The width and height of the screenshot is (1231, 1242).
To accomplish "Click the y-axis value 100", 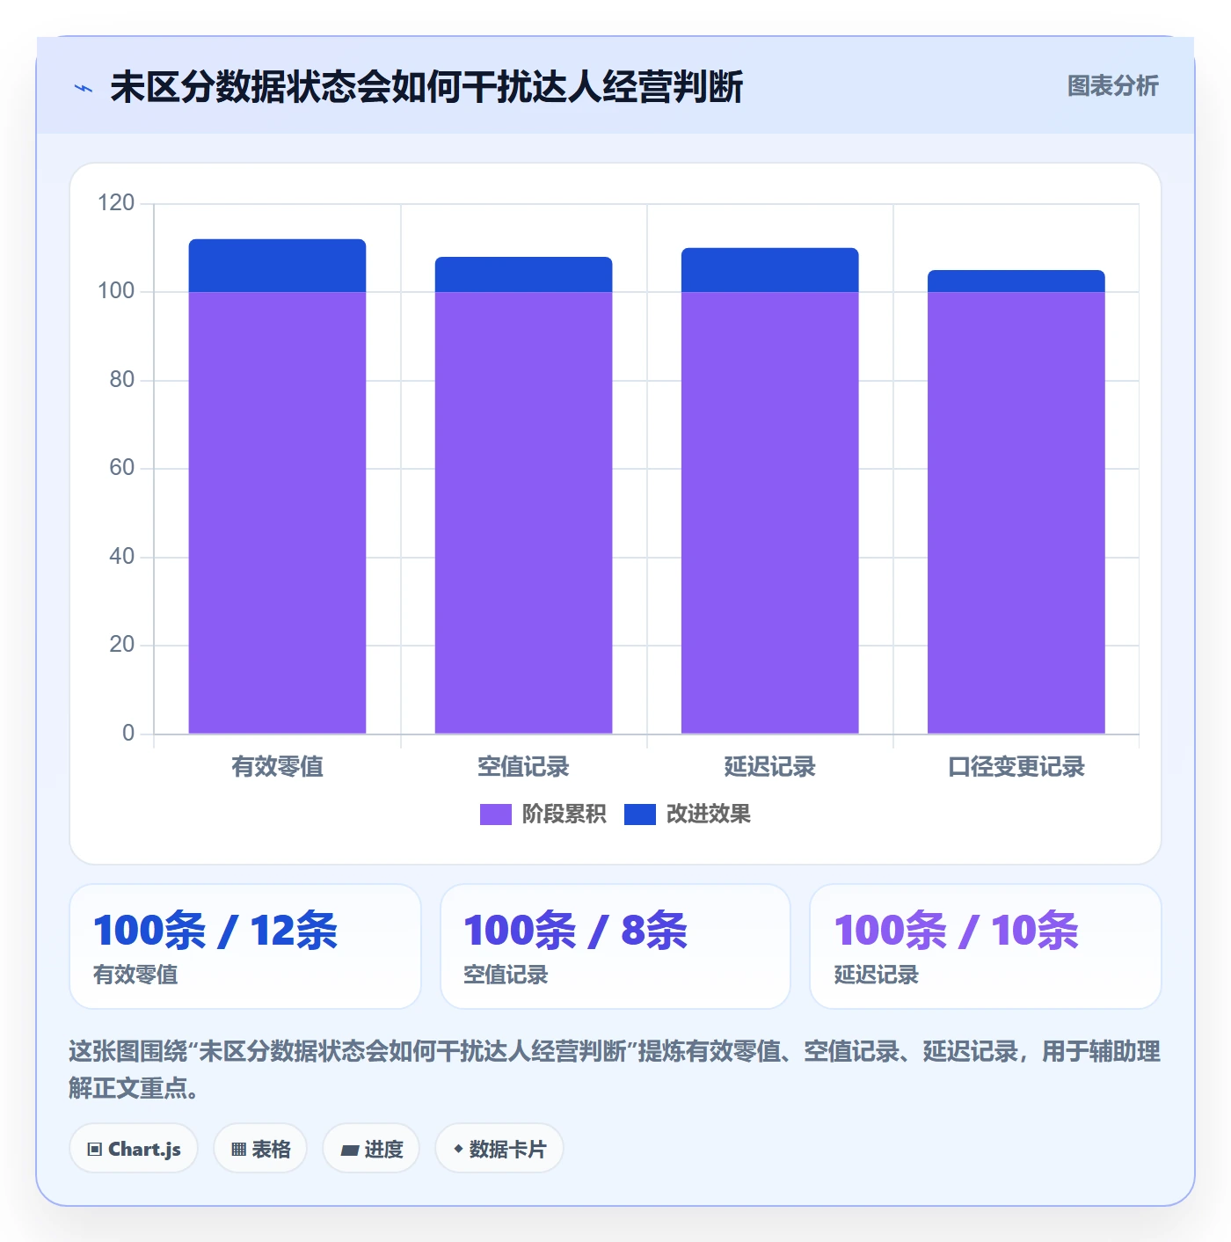I will pyautogui.click(x=116, y=291).
